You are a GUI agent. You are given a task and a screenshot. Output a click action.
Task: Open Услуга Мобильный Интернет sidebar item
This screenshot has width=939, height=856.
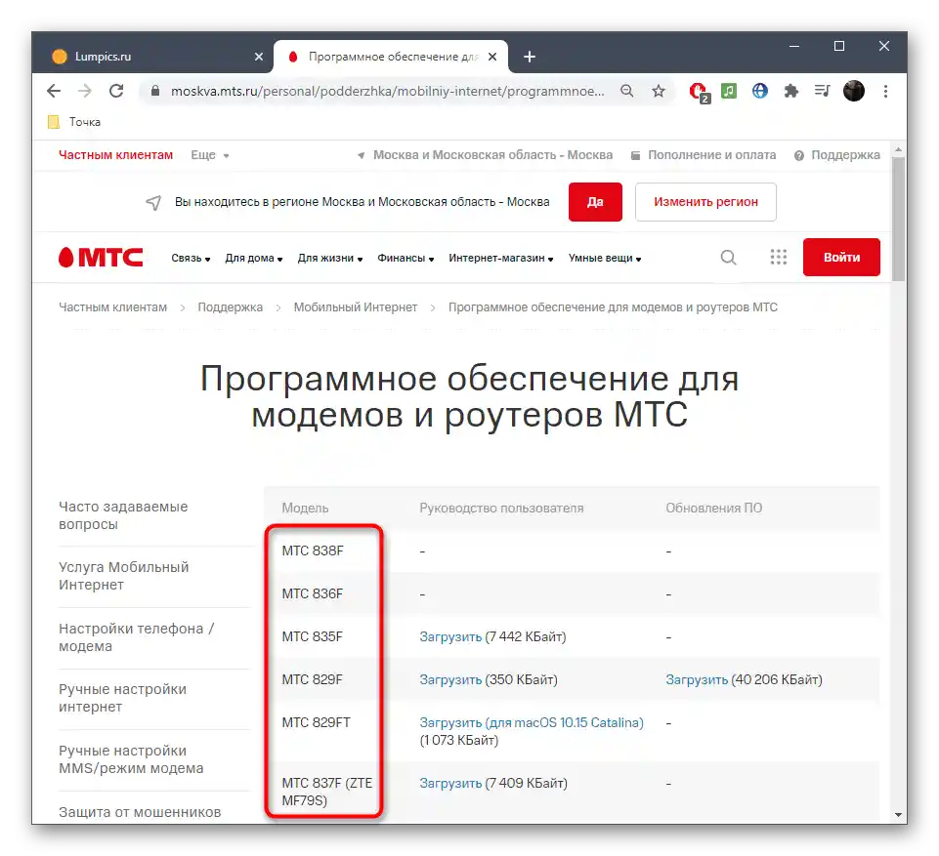coord(123,576)
